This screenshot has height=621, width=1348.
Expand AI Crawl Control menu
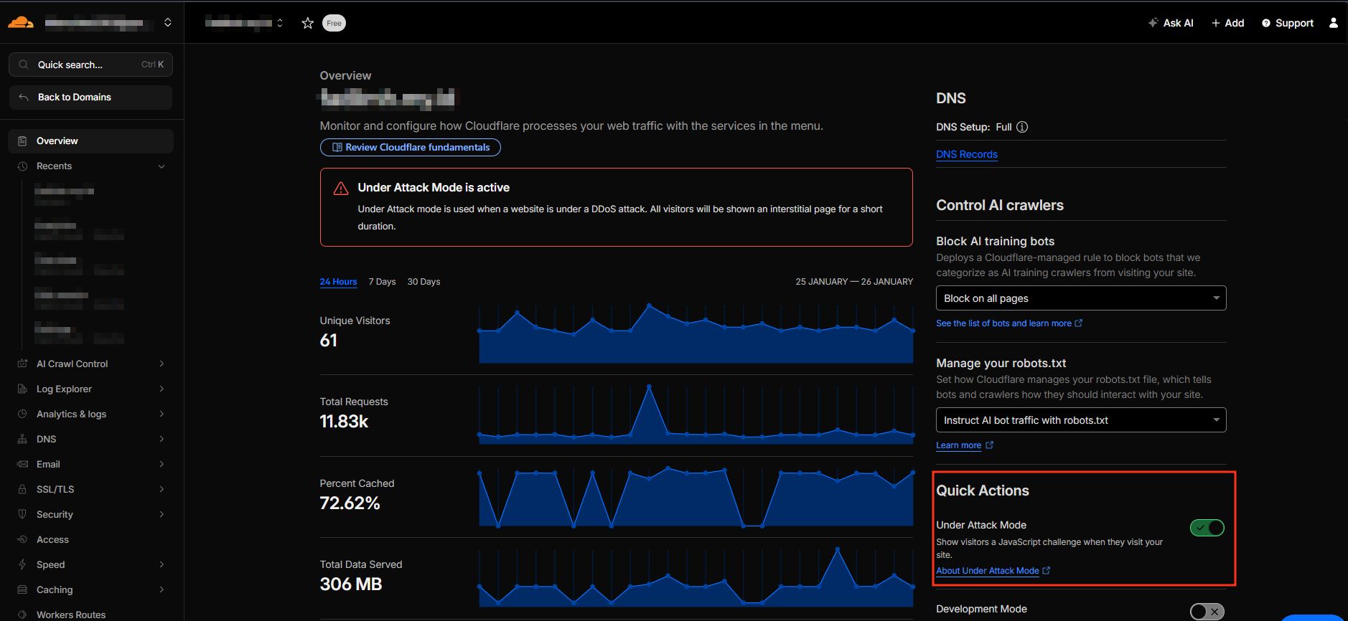click(x=162, y=364)
